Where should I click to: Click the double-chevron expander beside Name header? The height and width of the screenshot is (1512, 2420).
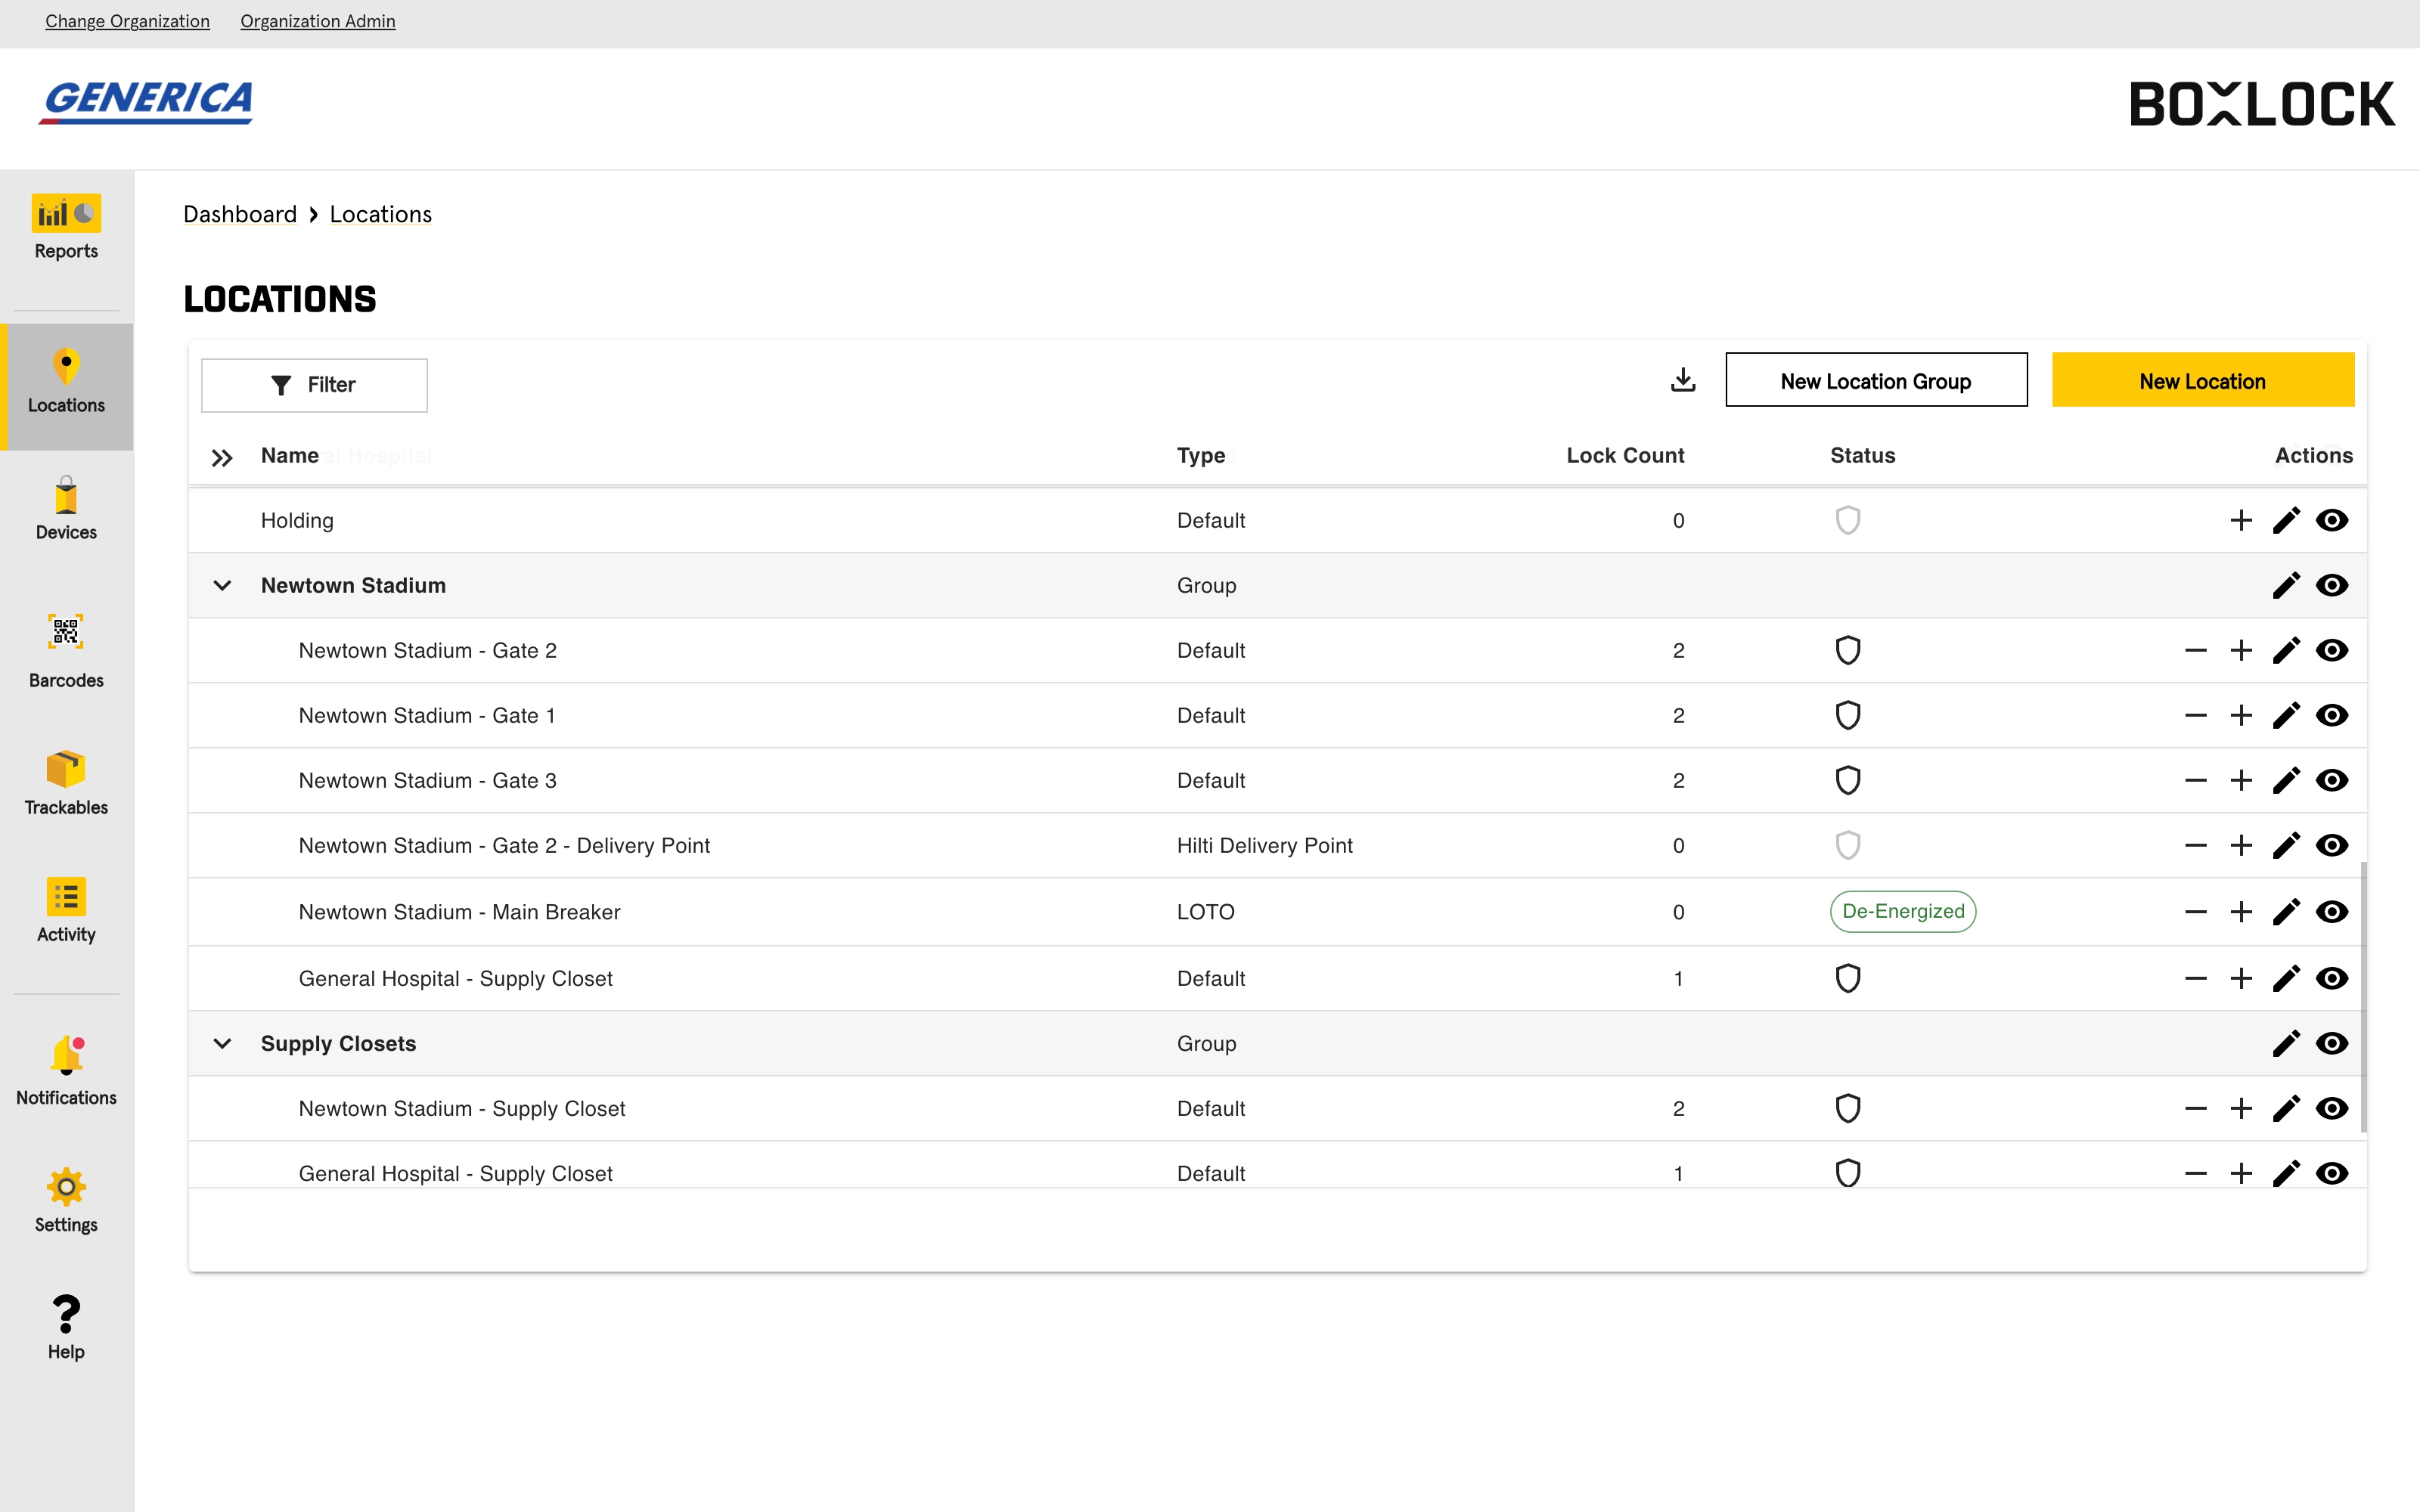[x=222, y=458]
